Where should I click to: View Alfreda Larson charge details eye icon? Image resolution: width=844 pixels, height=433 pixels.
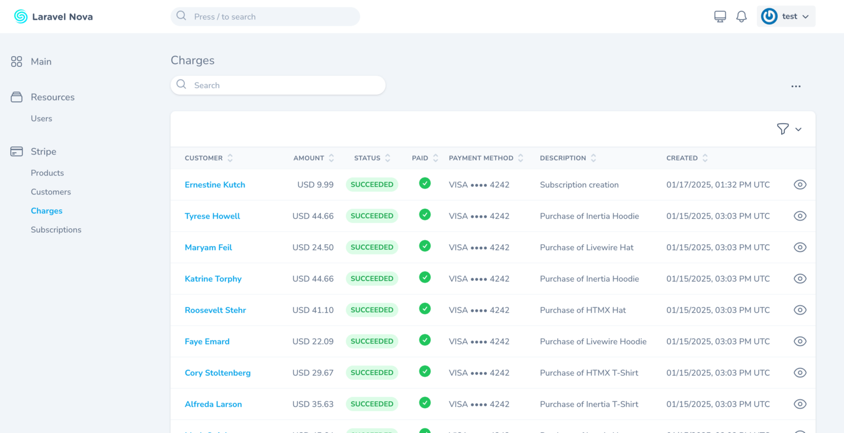800,404
